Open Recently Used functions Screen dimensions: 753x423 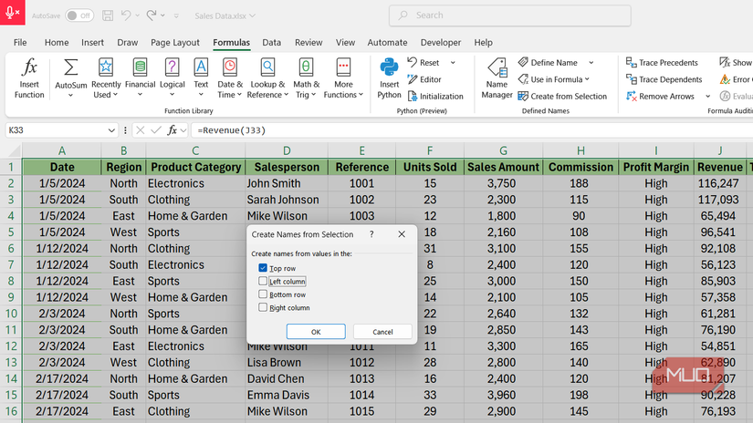(106, 78)
